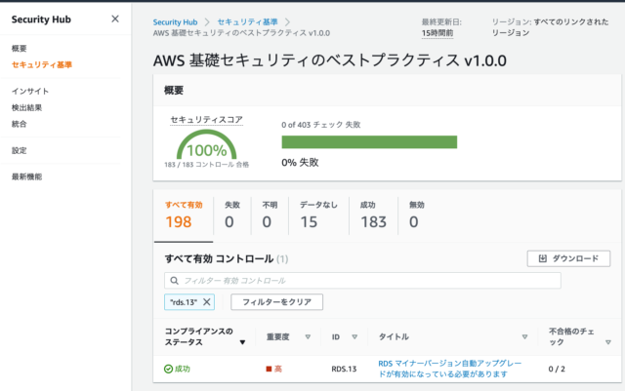
Task: Open the セキュリティ基準 breadcrumb link
Action: click(247, 21)
